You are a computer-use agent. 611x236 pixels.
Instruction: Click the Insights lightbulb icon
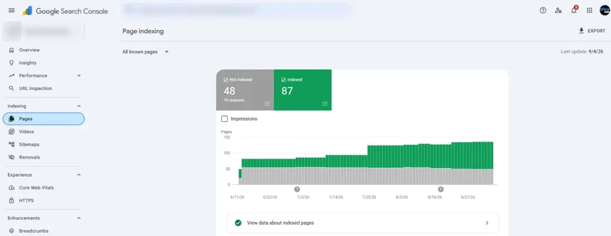pos(11,62)
